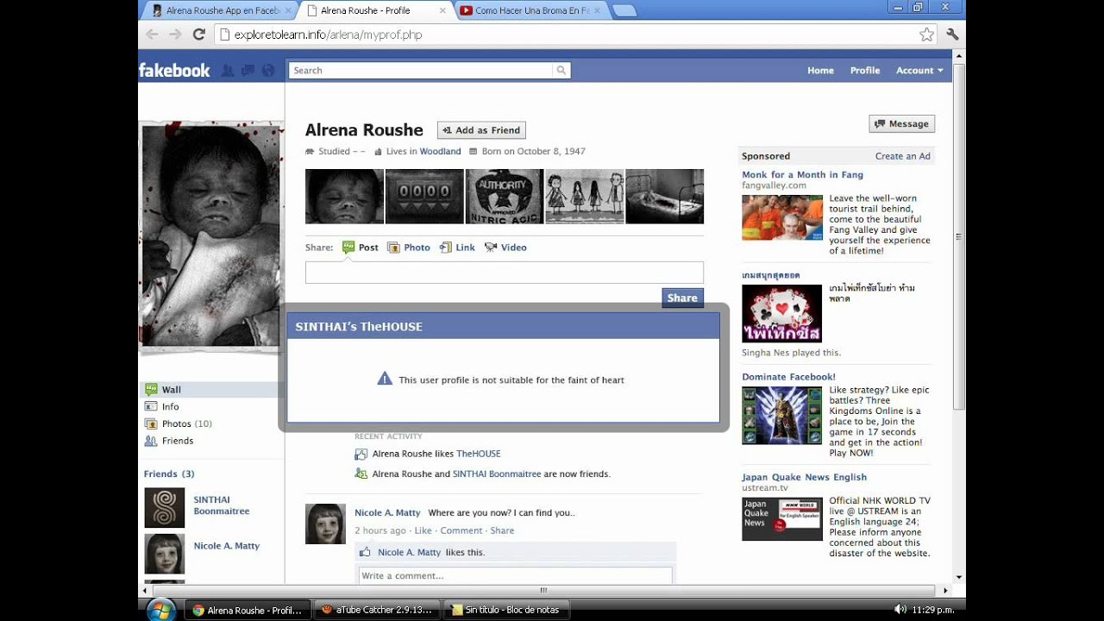Click the taskbar volume speaker icon
The width and height of the screenshot is (1104, 621).
point(900,610)
